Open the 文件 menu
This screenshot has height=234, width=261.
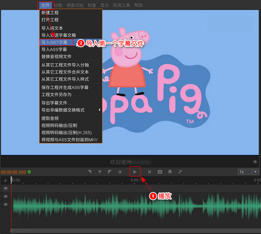(x=45, y=5)
